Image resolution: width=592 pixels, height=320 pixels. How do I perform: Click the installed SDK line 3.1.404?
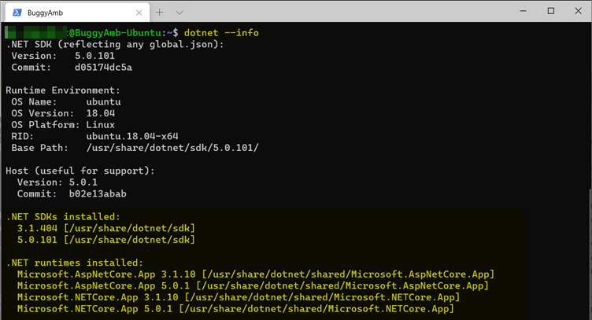click(106, 228)
